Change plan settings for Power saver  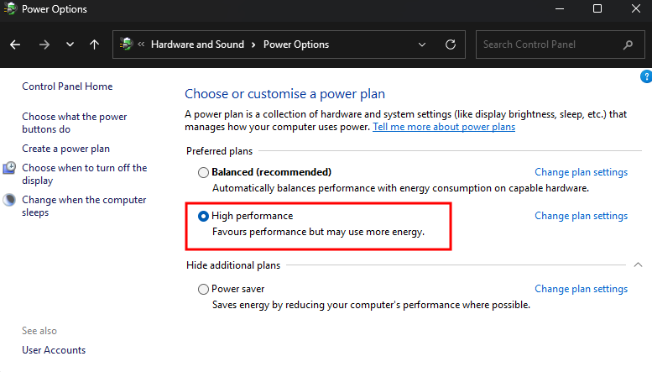tap(581, 290)
